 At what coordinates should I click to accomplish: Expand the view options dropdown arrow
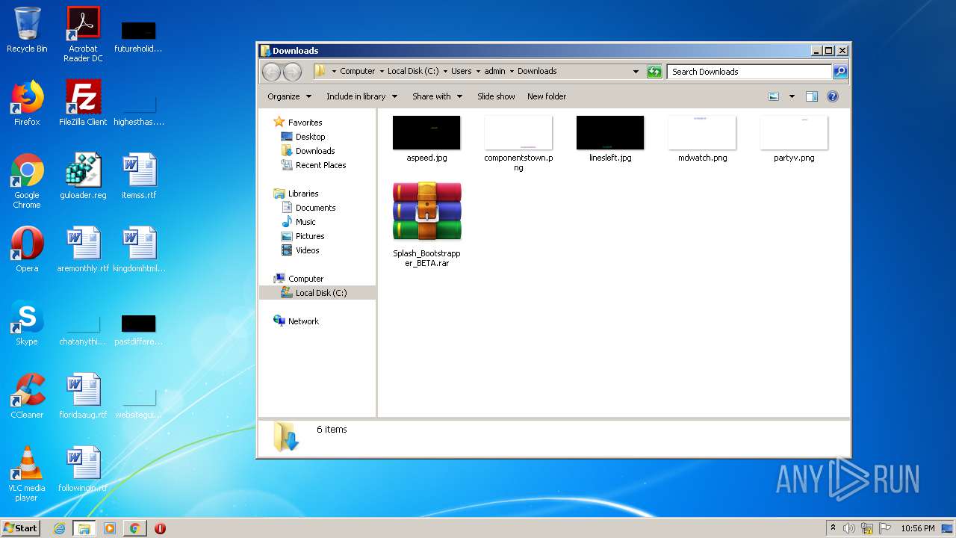(792, 96)
